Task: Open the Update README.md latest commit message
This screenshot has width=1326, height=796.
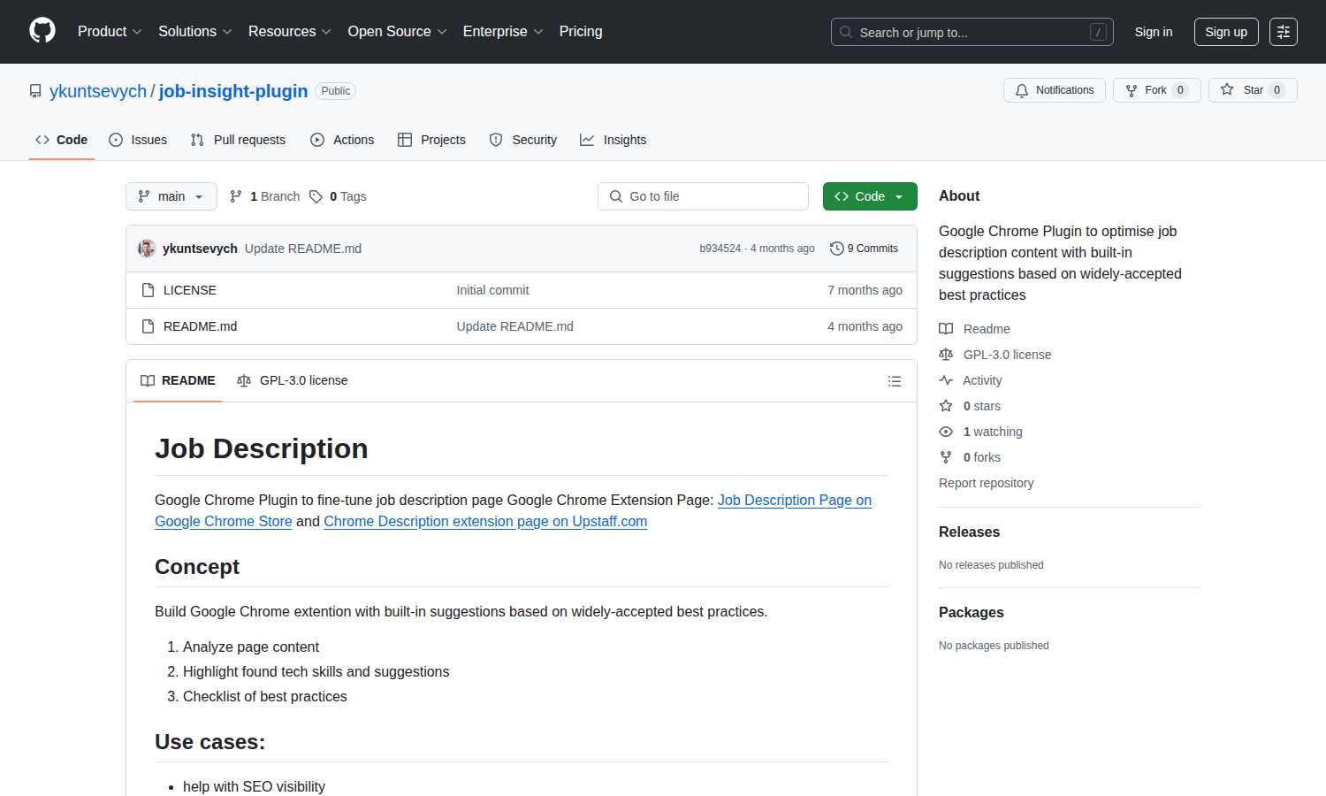Action: (303, 249)
